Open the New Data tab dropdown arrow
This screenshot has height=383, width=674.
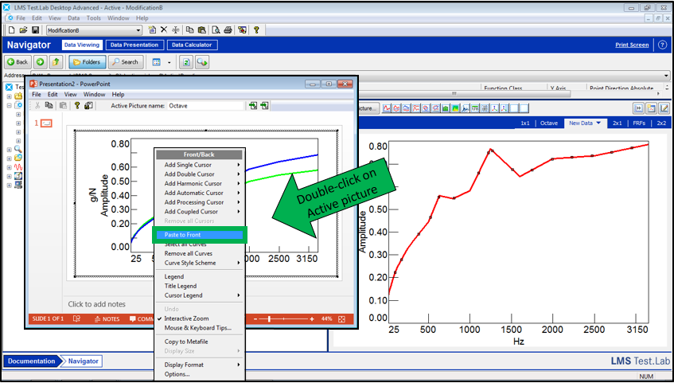click(598, 123)
